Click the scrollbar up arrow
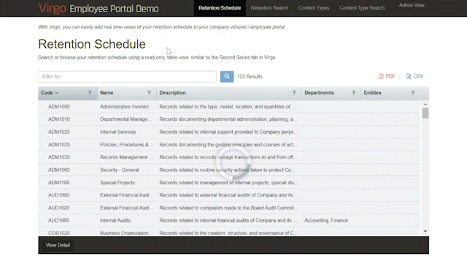The width and height of the screenshot is (467, 262). tap(425, 104)
